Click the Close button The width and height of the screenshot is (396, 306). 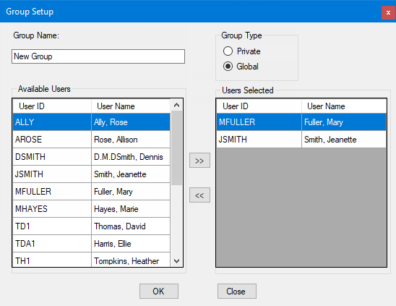[237, 291]
